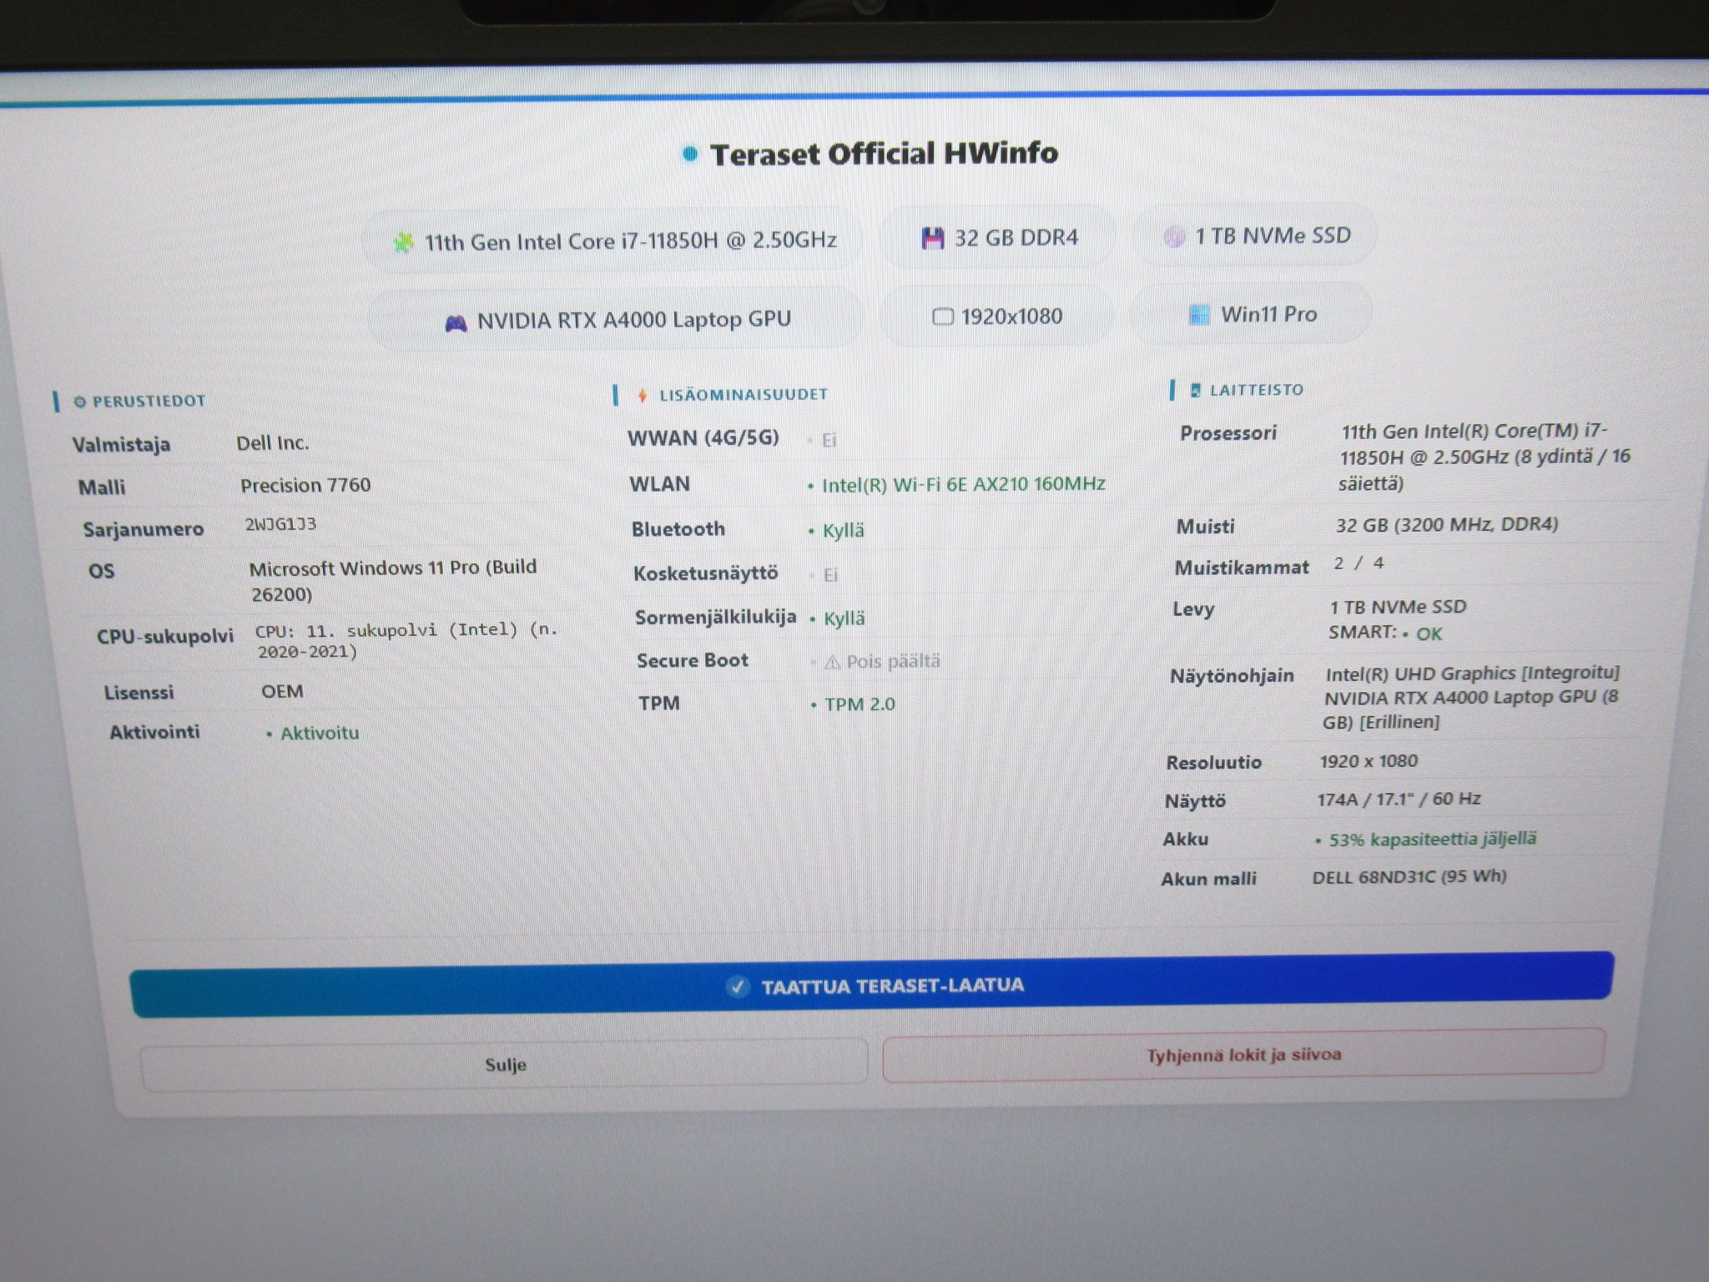1709x1282 pixels.
Task: Click the Kosketusnäyttö label
Action: pyautogui.click(x=705, y=573)
